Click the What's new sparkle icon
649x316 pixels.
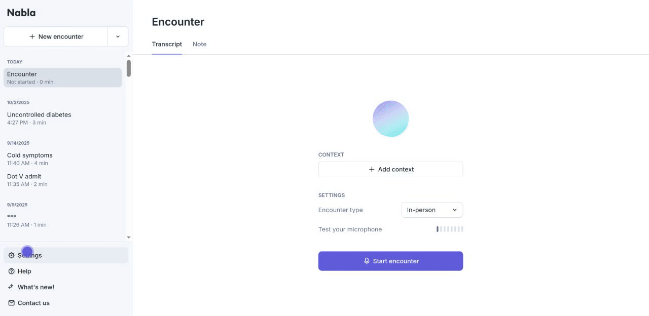tap(12, 287)
